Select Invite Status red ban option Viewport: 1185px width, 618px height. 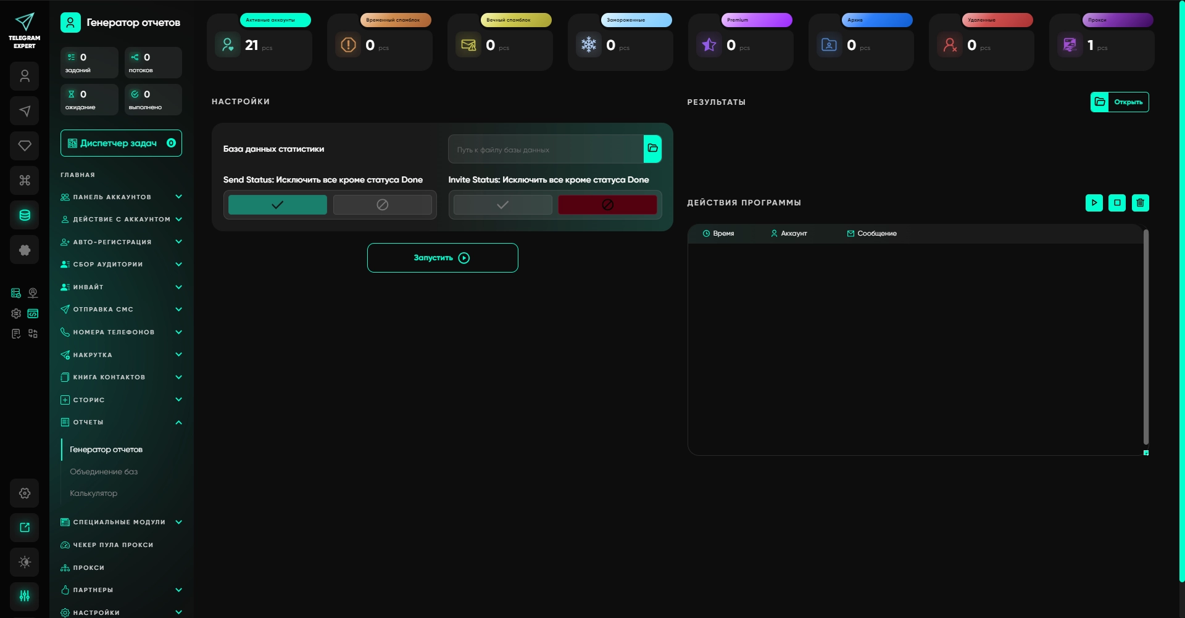[x=608, y=205]
